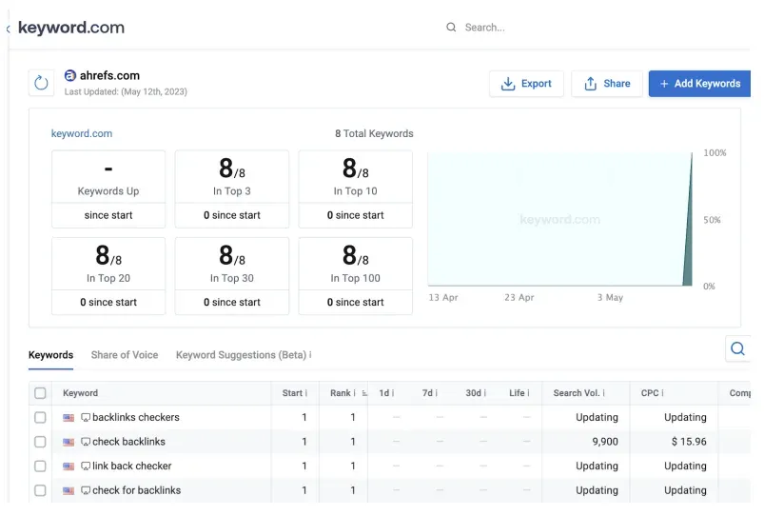The image size is (764, 516).
Task: Switch to the Share of Voice tab
Action: click(x=125, y=355)
